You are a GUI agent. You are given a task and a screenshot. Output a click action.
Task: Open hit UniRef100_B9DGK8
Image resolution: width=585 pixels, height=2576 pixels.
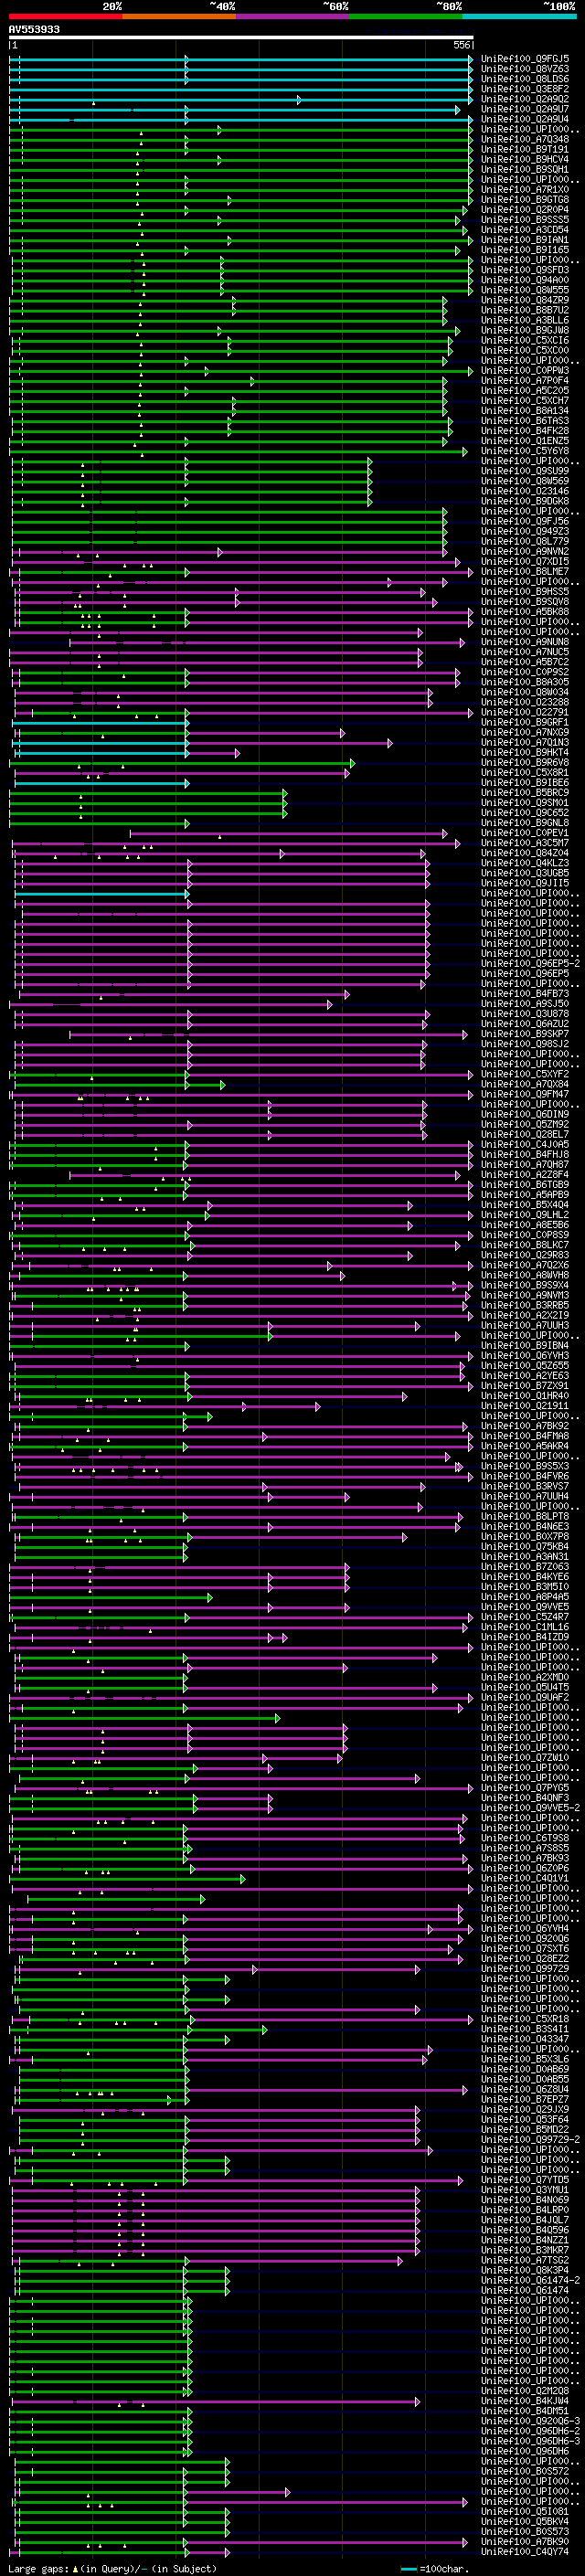point(524,501)
